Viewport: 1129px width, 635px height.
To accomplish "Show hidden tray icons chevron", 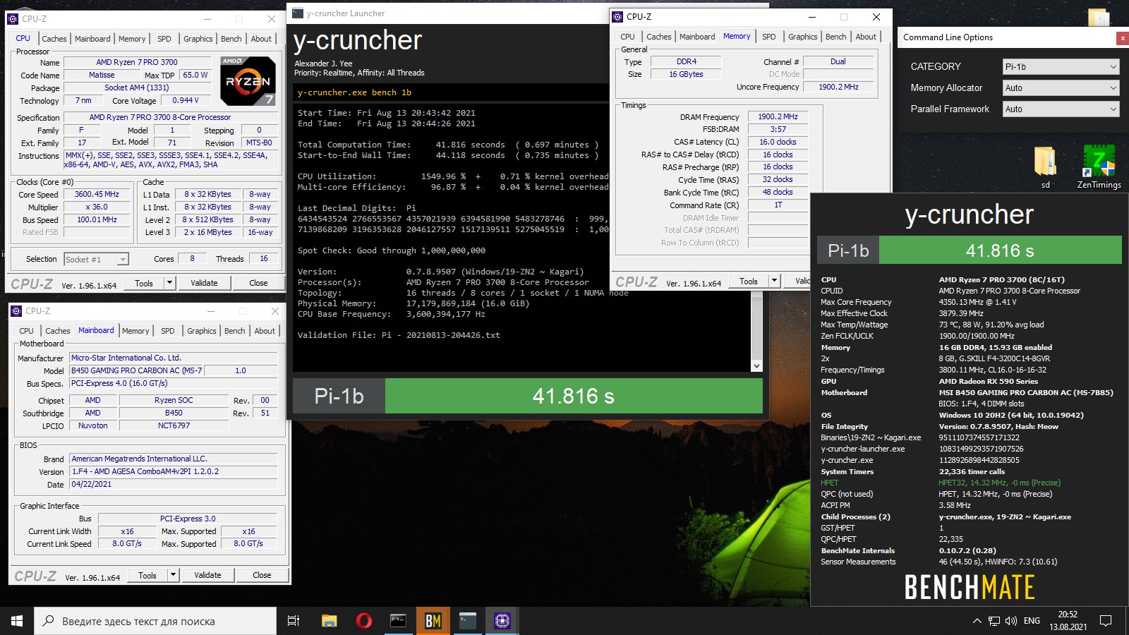I will click(977, 621).
